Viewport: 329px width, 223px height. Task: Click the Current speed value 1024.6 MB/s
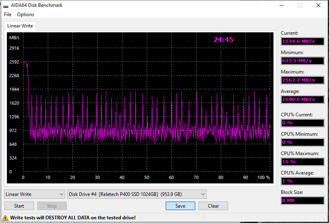tap(303, 41)
